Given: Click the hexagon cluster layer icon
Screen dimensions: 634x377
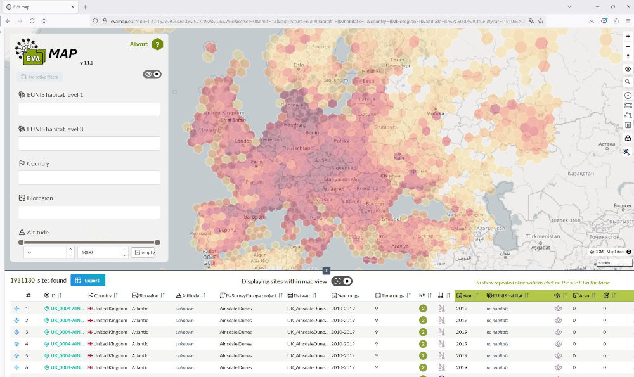Looking at the screenshot, I should pyautogui.click(x=628, y=138).
